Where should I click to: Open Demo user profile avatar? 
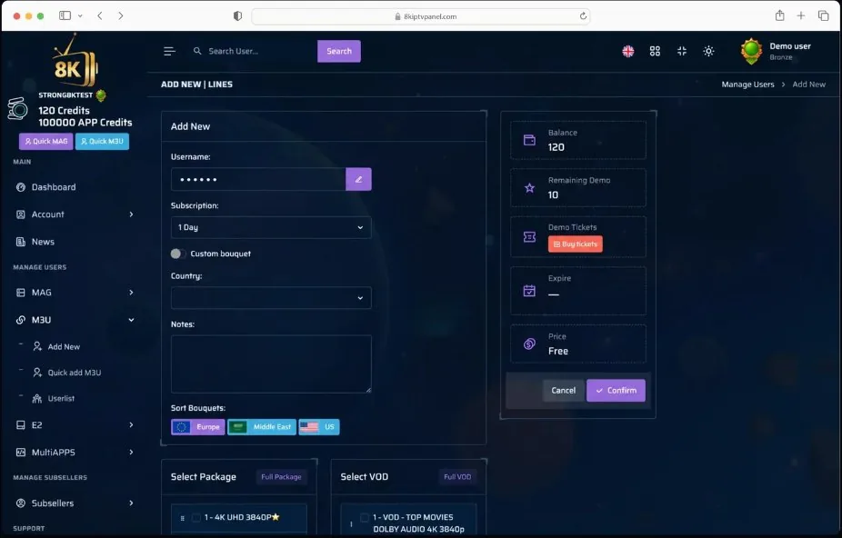click(x=751, y=51)
